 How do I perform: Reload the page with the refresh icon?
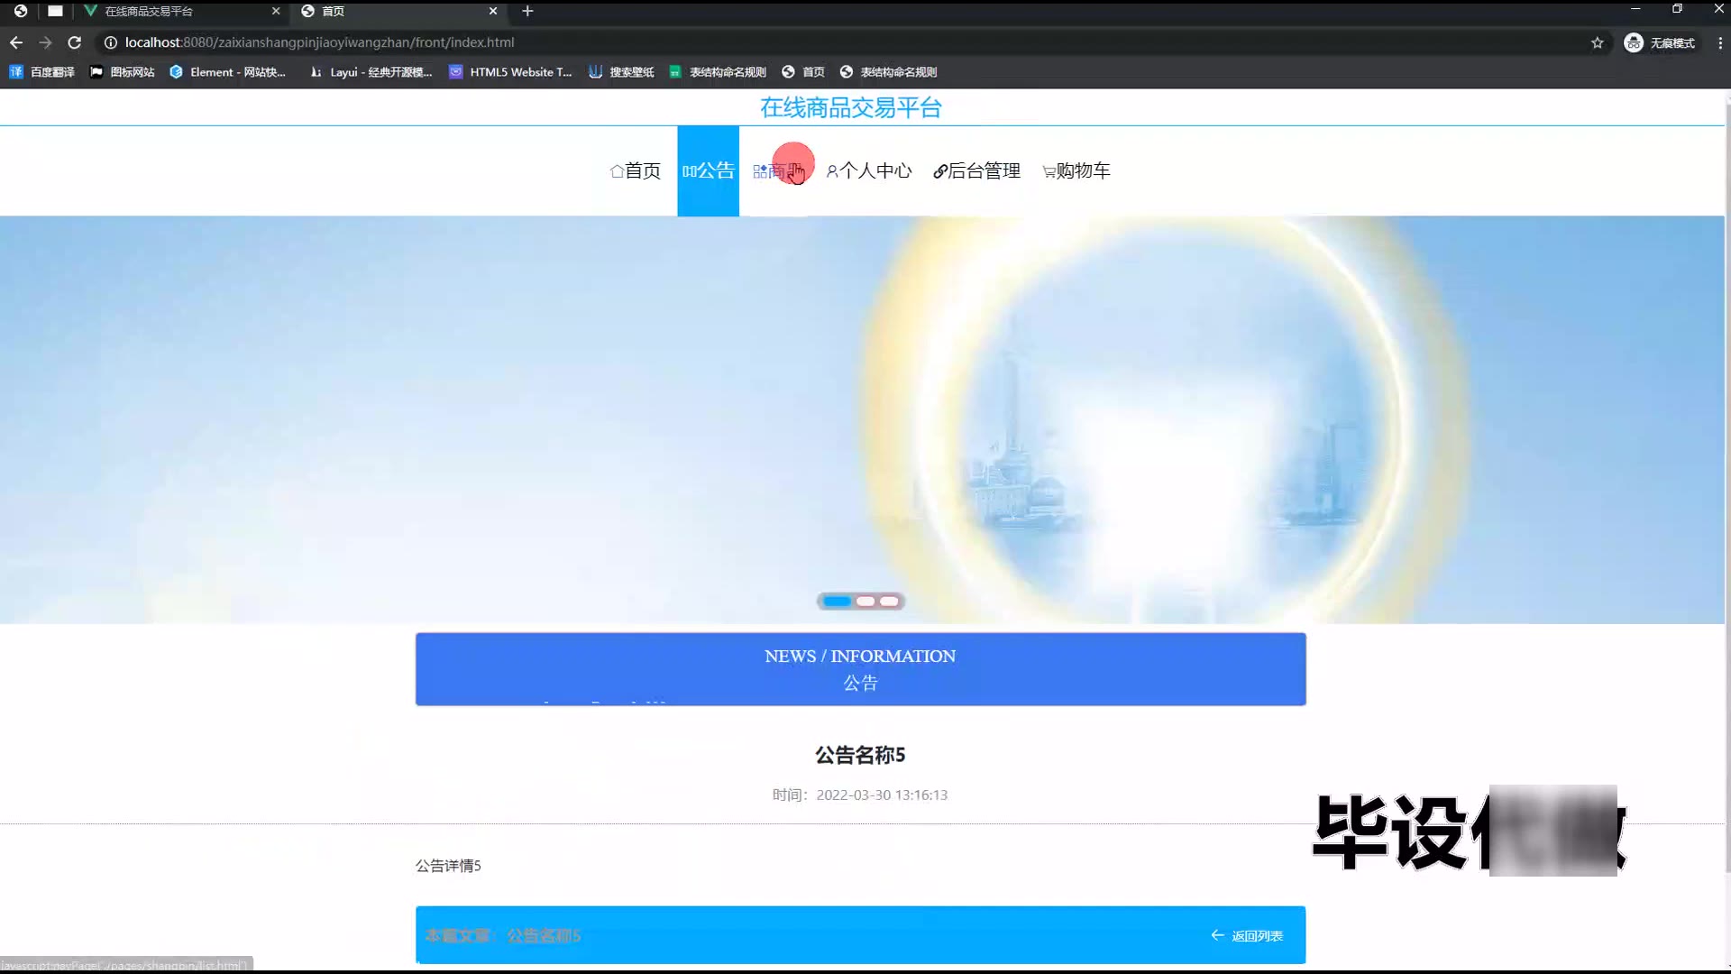tap(75, 42)
